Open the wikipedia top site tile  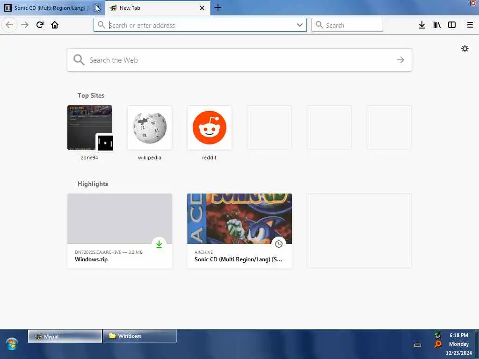tap(149, 128)
